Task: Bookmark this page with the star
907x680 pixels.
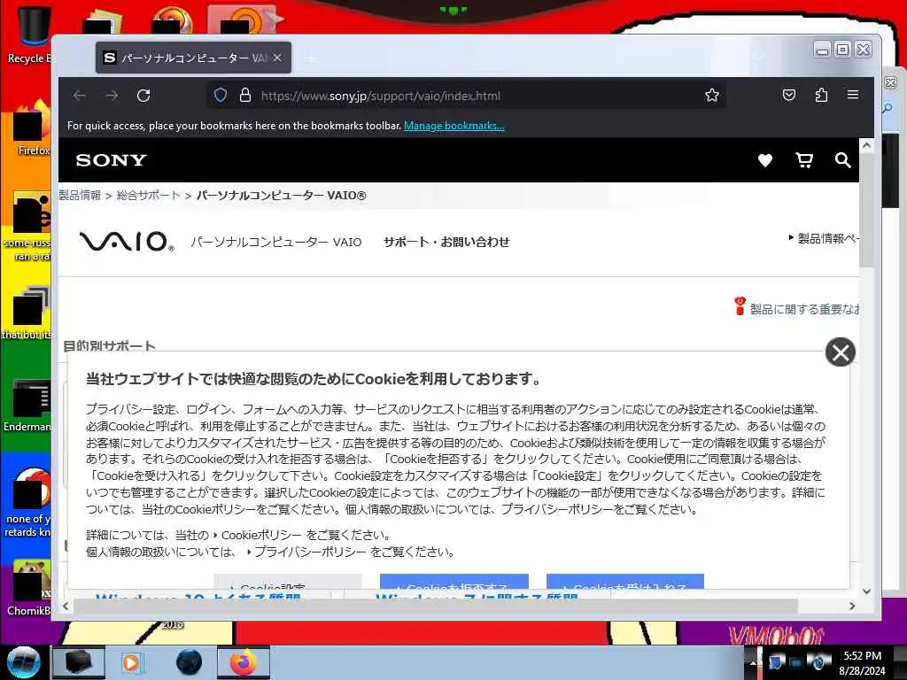Action: 712,95
